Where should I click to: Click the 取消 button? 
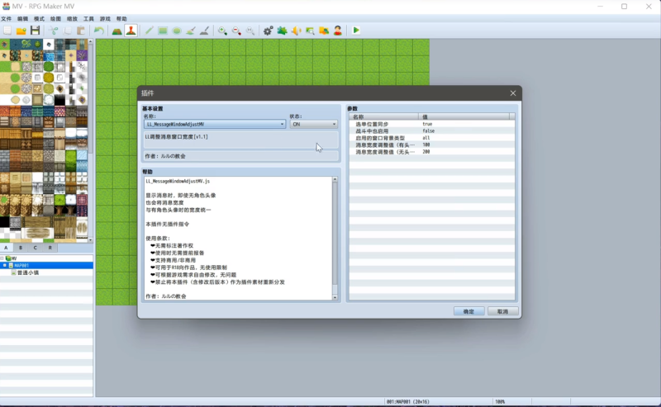coord(502,311)
